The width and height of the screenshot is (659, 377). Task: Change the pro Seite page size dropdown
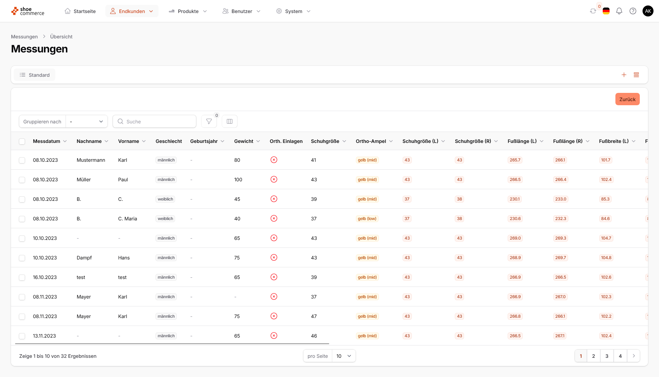tap(344, 356)
